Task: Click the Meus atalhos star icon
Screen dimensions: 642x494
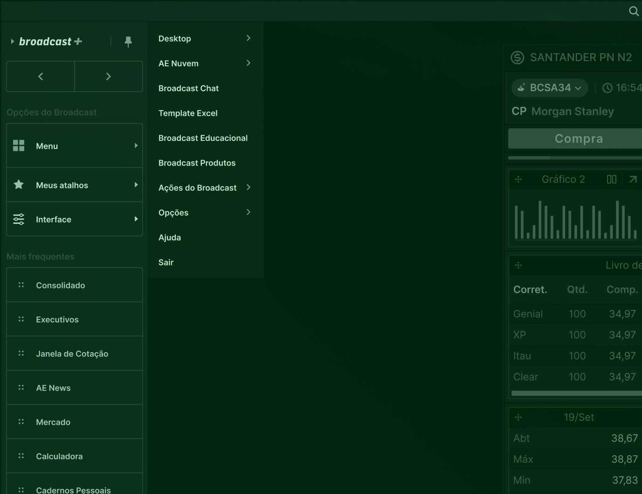Action: [x=19, y=185]
